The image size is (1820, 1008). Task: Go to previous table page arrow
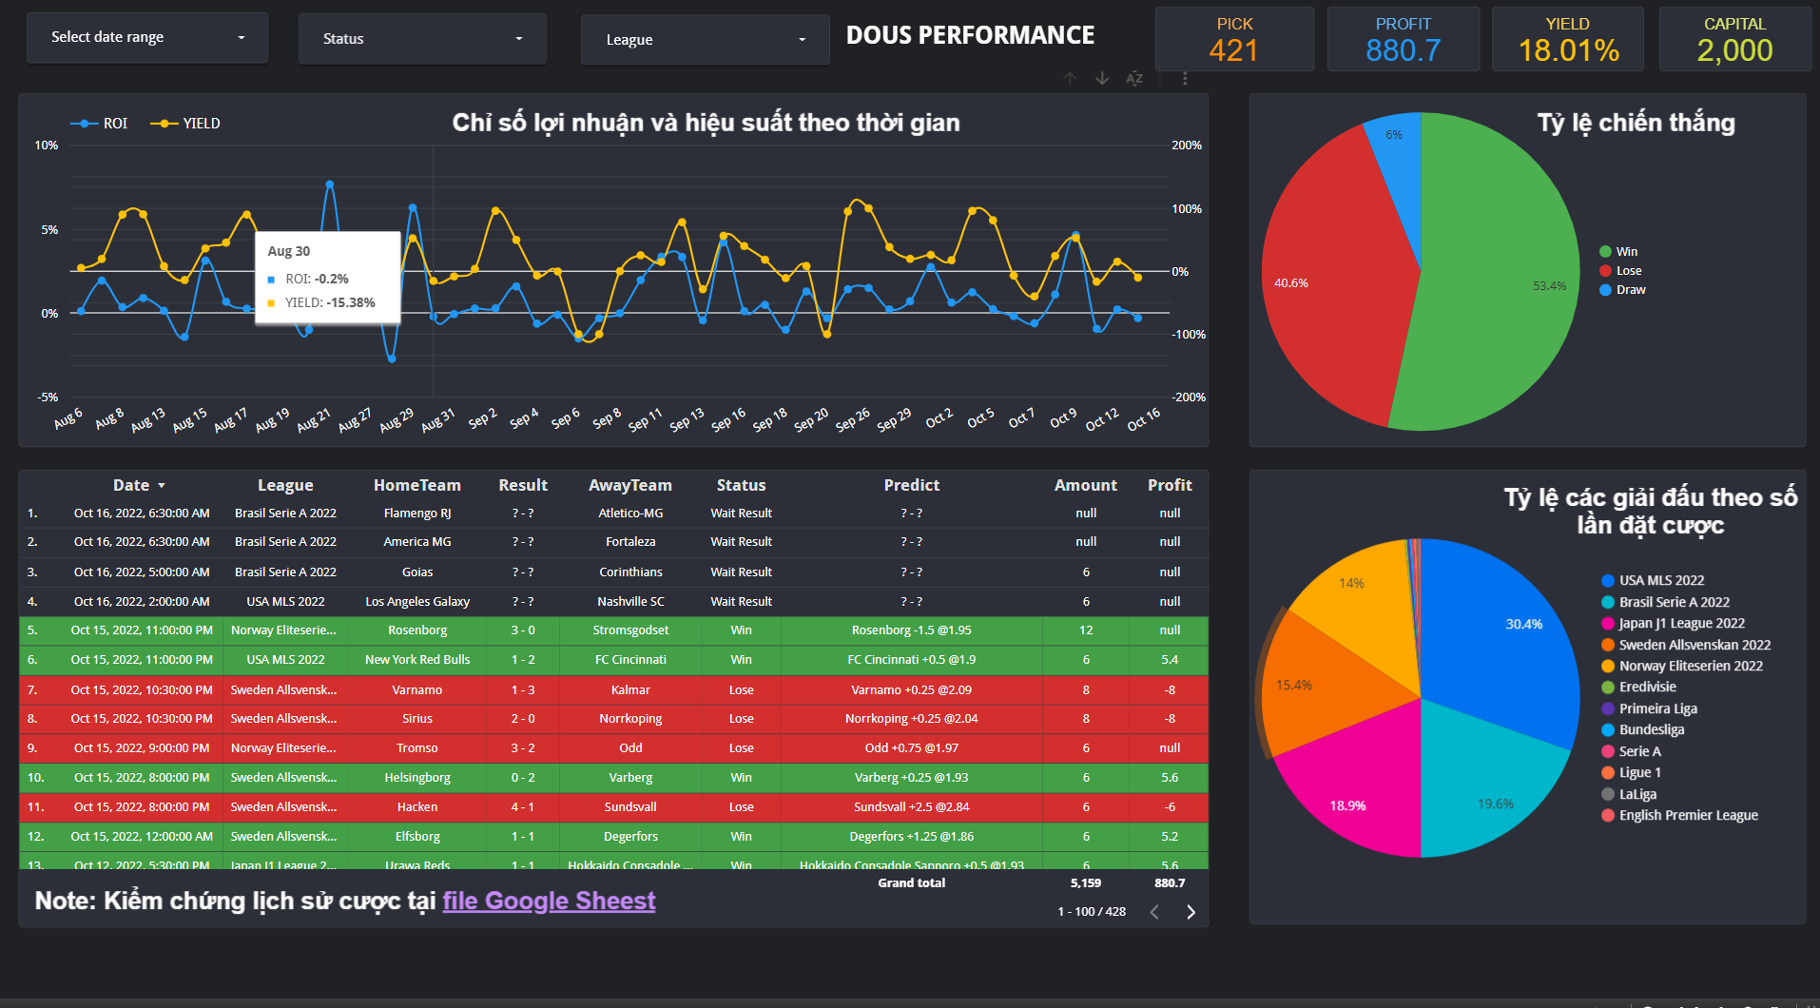coord(1154,912)
